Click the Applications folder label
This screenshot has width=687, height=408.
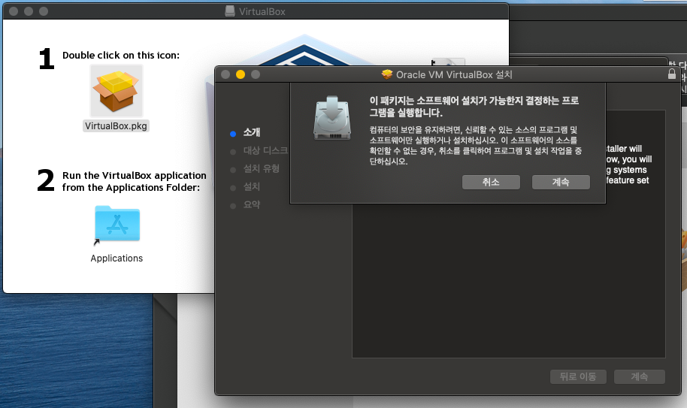click(x=117, y=258)
